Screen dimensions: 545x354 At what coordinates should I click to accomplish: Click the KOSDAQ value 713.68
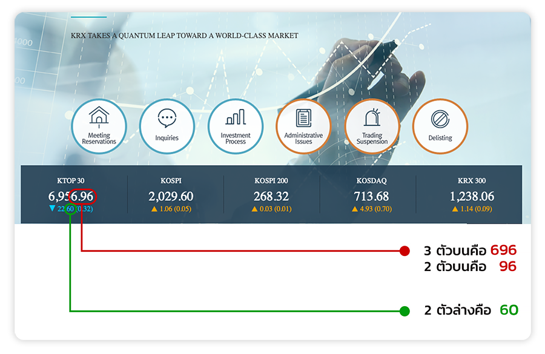point(372,197)
